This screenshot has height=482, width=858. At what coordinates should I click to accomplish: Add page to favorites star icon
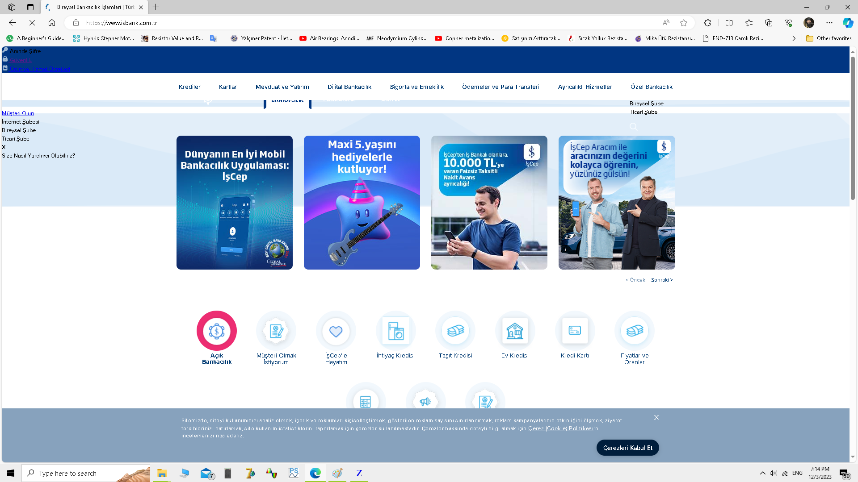(x=684, y=23)
